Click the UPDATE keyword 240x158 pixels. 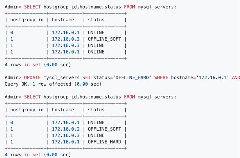[32, 77]
